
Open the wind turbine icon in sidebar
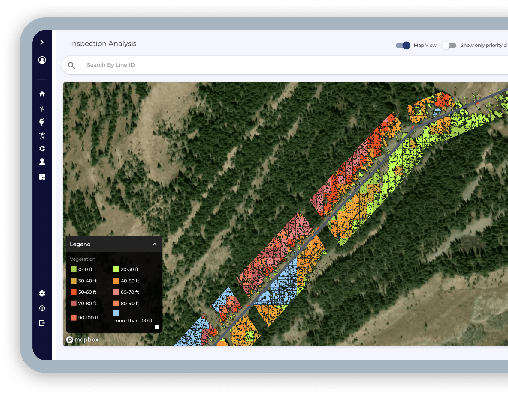(42, 109)
